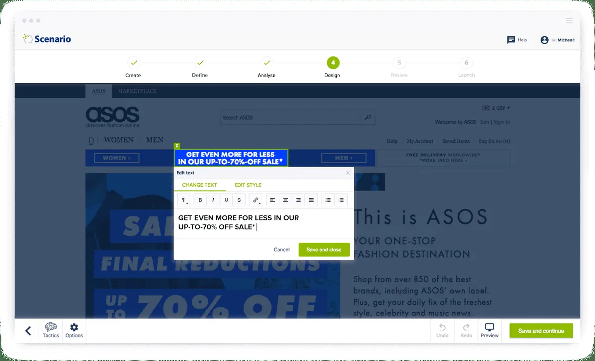Open the WOMEN menu

click(119, 140)
